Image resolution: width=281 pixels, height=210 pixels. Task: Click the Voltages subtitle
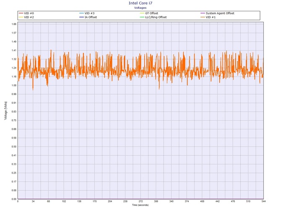tap(140, 8)
